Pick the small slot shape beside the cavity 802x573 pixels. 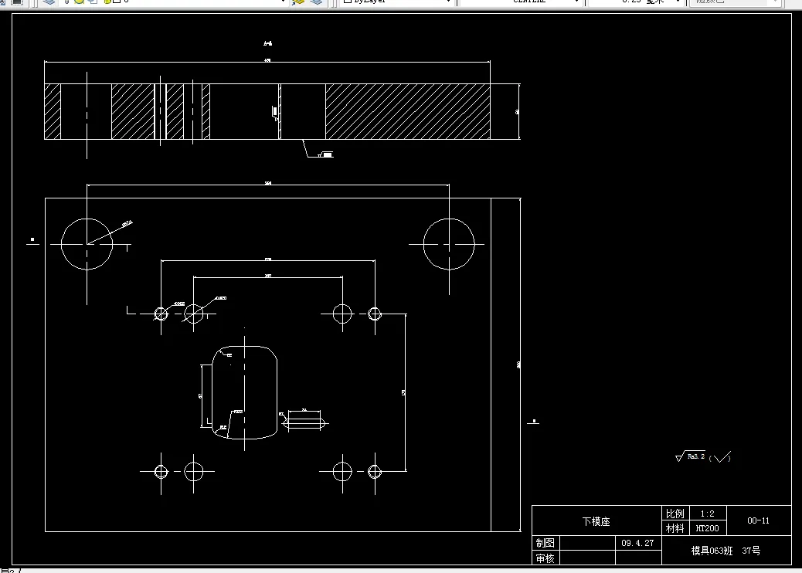click(x=304, y=423)
